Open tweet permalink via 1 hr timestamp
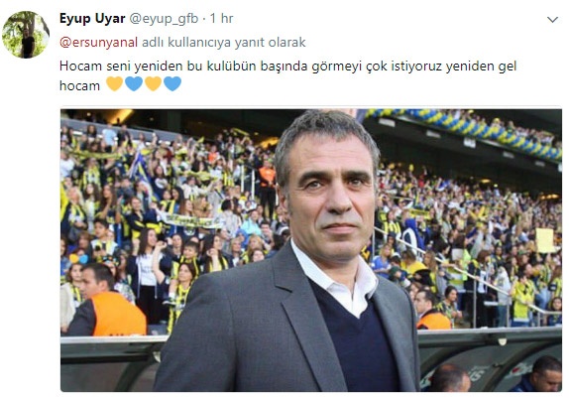This screenshot has height=402, width=569. (x=222, y=18)
